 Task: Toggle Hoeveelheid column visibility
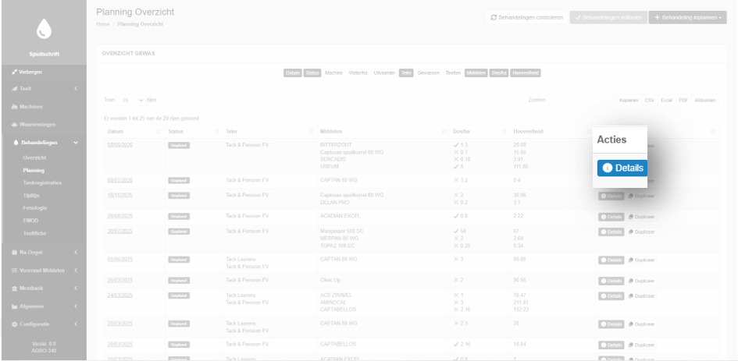tap(526, 73)
